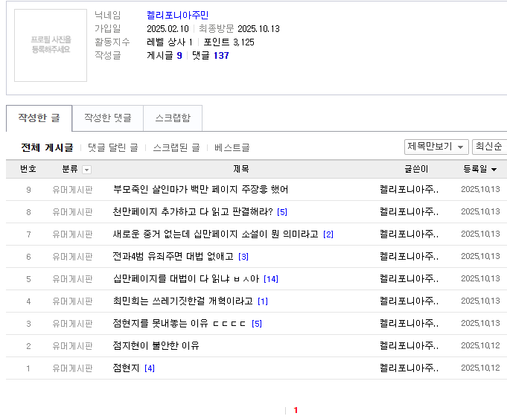Viewport: 507px width, 419px height.
Task: Click comment count [5] on 천만페이지 post
Action: (x=282, y=212)
